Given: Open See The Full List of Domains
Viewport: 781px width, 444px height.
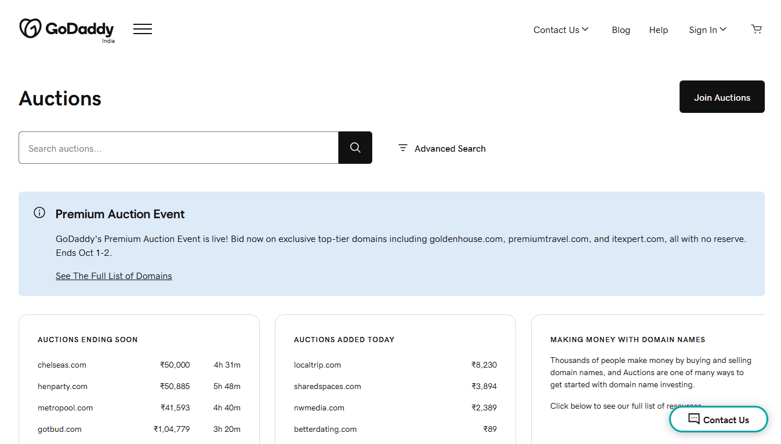Looking at the screenshot, I should point(114,276).
